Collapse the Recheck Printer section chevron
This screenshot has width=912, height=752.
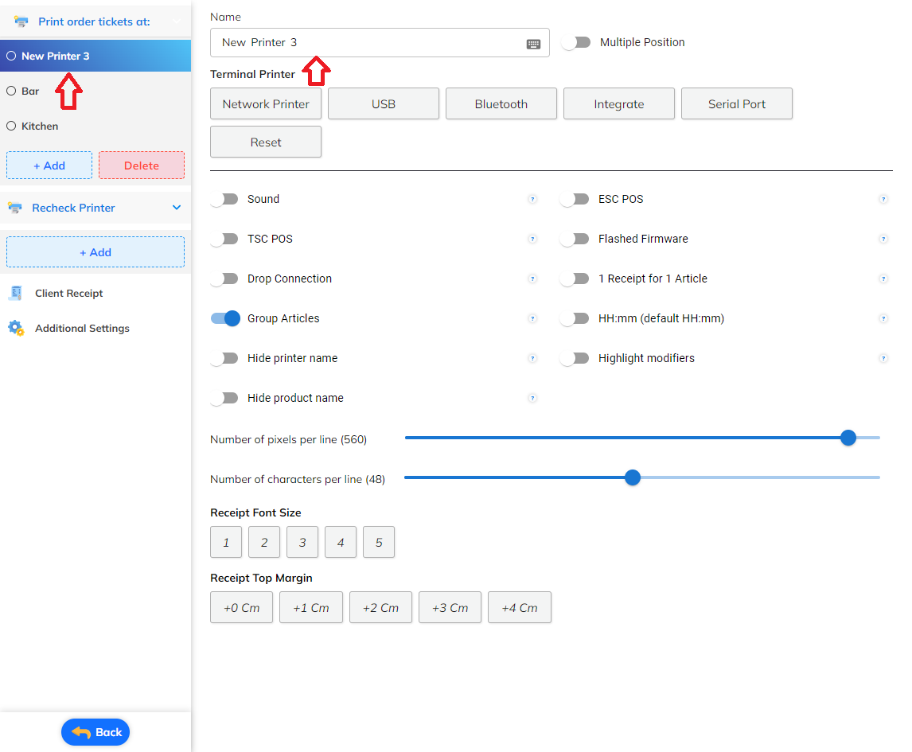(177, 208)
